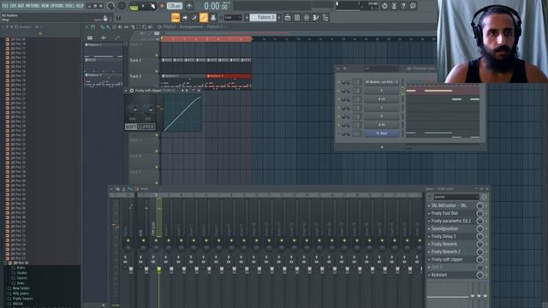The height and width of the screenshot is (308, 548).
Task: Click the power/restart icon in top bar
Action: coord(384,6)
